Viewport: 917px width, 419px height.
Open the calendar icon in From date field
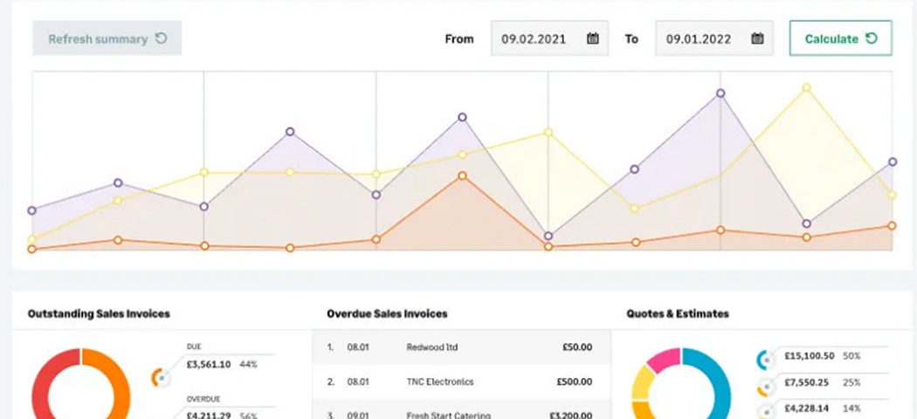point(592,38)
